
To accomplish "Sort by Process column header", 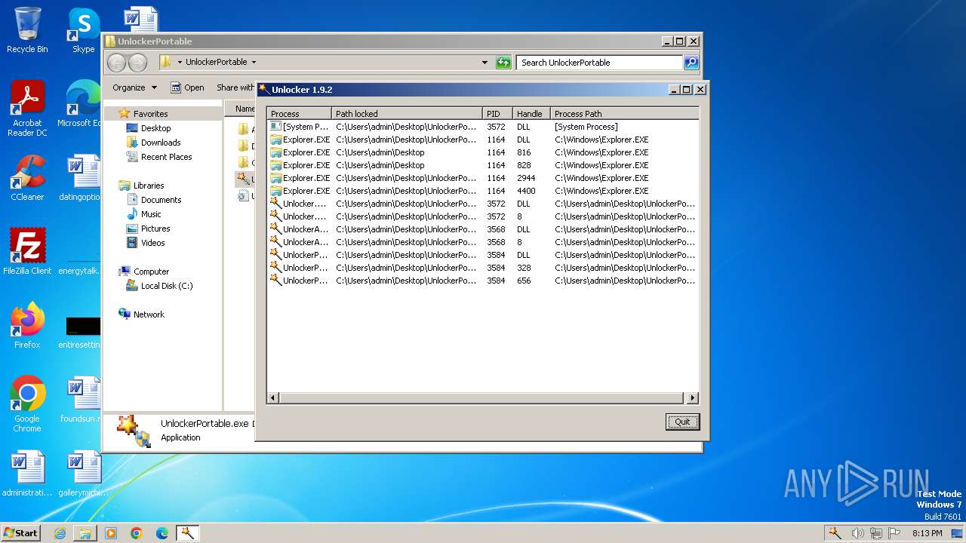I will [300, 114].
